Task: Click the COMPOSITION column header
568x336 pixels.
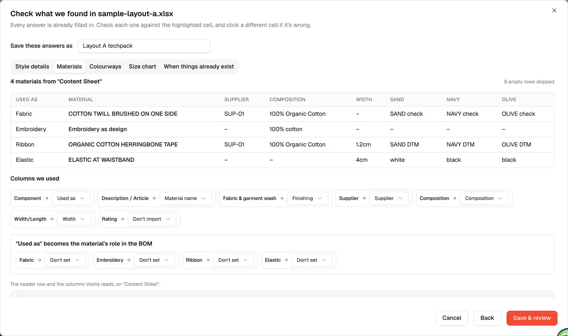Action: (287, 99)
